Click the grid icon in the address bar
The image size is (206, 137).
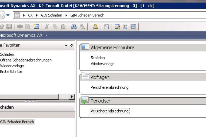[x=17, y=15]
